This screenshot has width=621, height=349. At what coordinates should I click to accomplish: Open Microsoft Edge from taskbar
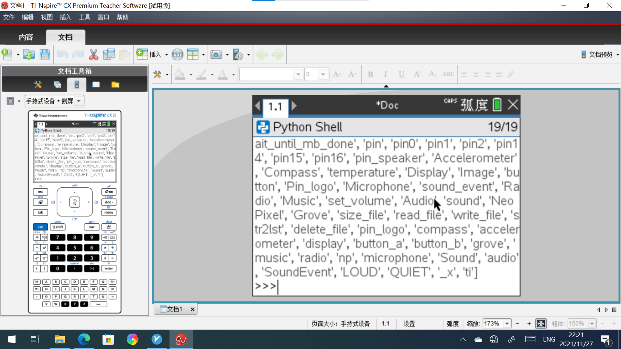pyautogui.click(x=84, y=339)
